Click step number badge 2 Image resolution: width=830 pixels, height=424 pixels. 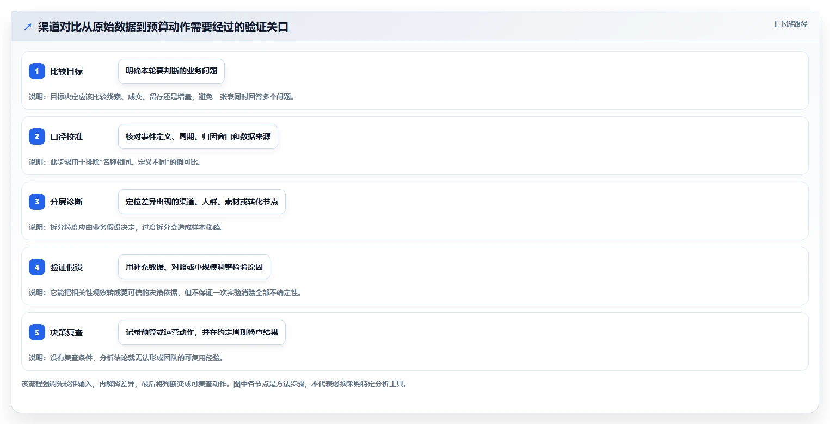[37, 136]
